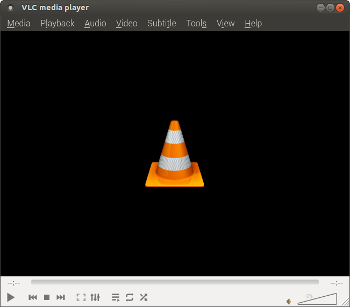Image resolution: width=350 pixels, height=307 pixels.
Task: Open the Tools menu
Action: click(196, 24)
